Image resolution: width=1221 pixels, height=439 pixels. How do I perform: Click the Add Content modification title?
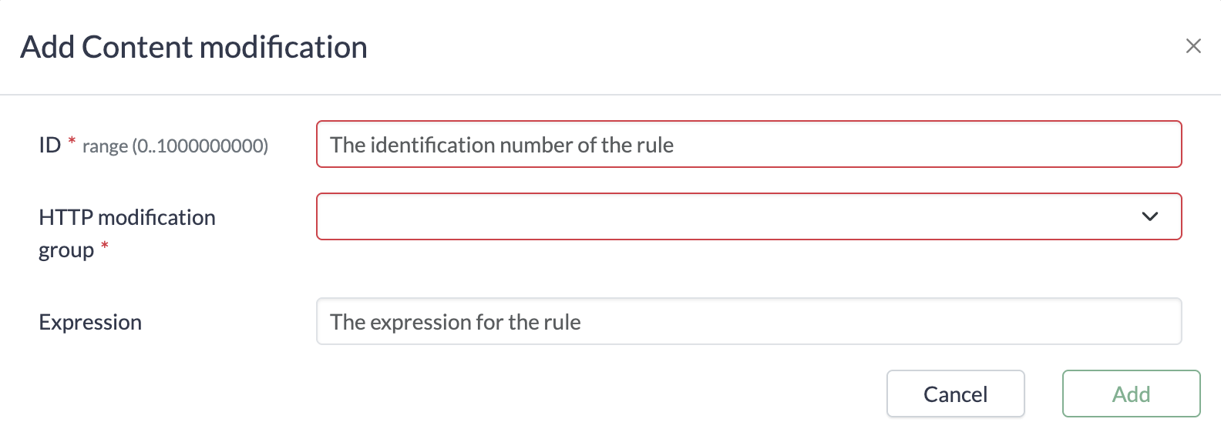pyautogui.click(x=193, y=47)
